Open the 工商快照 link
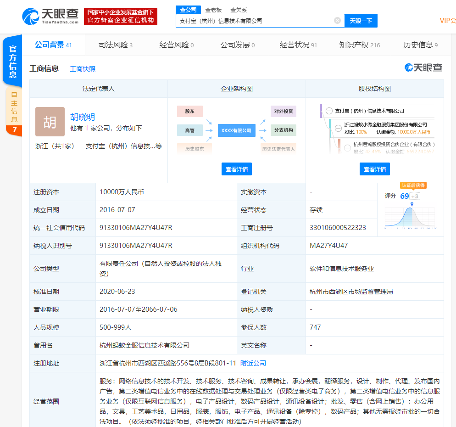The height and width of the screenshot is (427, 456). pos(83,69)
